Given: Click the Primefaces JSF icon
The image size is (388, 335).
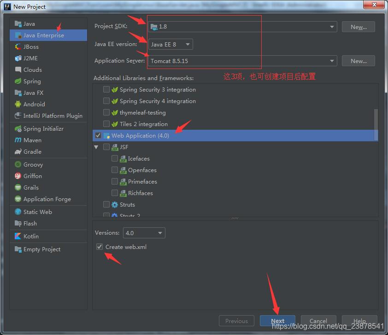Looking at the screenshot, I should coord(123,182).
